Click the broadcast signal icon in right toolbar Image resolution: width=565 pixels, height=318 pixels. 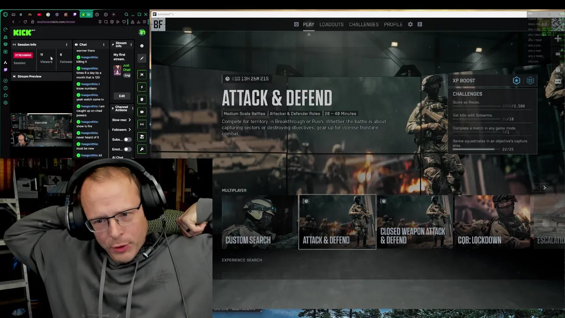tap(142, 124)
